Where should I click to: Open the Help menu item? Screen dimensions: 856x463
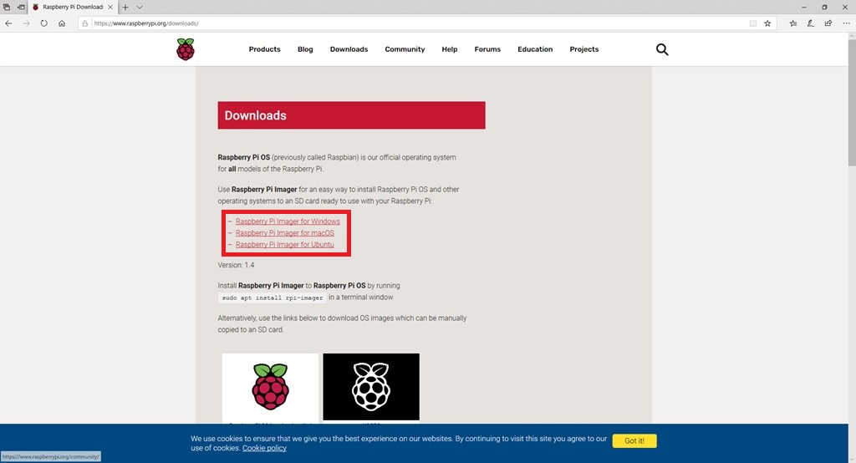(x=449, y=49)
